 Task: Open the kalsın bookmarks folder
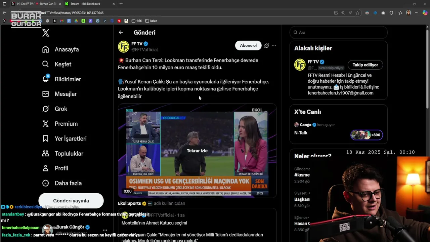(151, 21)
